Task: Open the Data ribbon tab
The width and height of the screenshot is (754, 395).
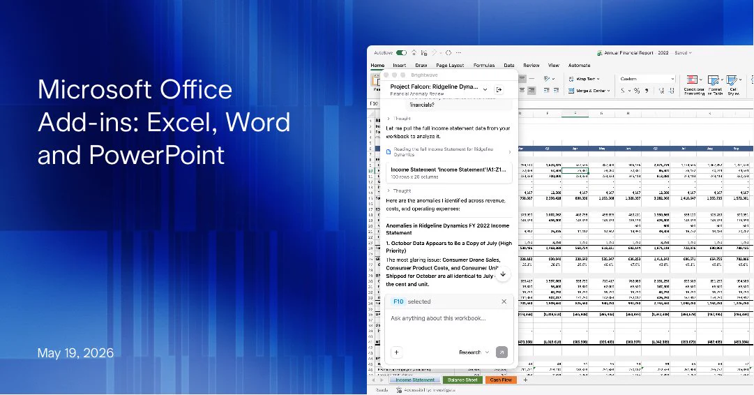Action: click(509, 66)
